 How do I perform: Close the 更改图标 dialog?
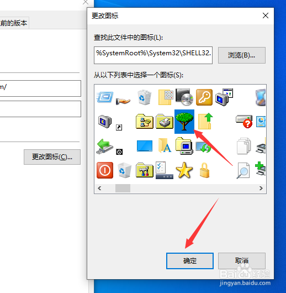click(x=266, y=15)
